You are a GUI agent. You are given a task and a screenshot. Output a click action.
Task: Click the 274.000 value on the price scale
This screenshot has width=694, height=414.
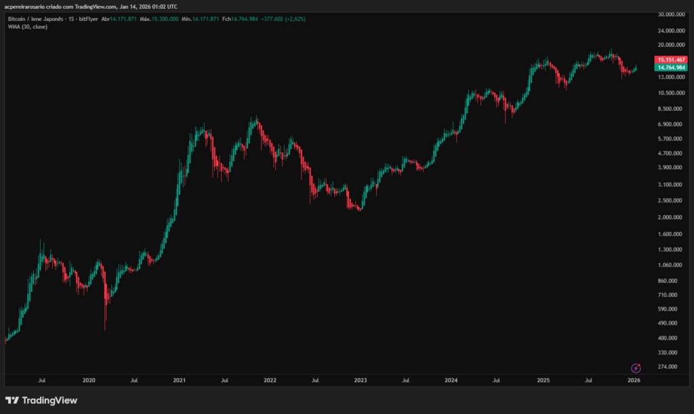pyautogui.click(x=667, y=367)
